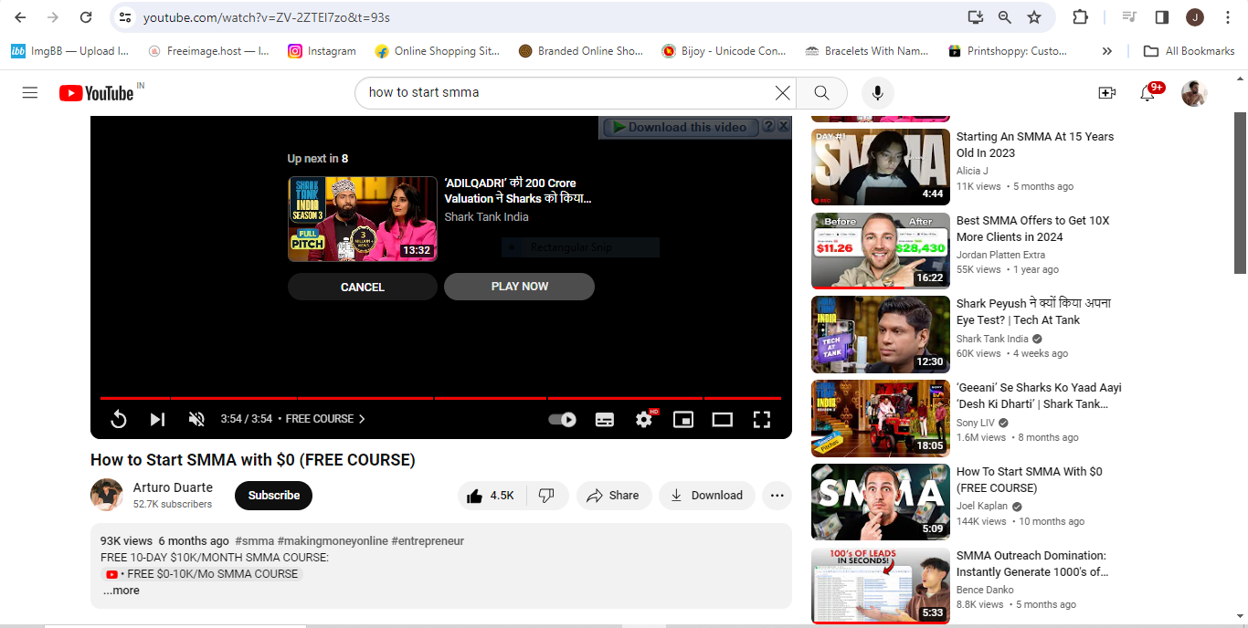Image resolution: width=1248 pixels, height=628 pixels.
Task: Skip to next video icon
Action: [x=157, y=419]
